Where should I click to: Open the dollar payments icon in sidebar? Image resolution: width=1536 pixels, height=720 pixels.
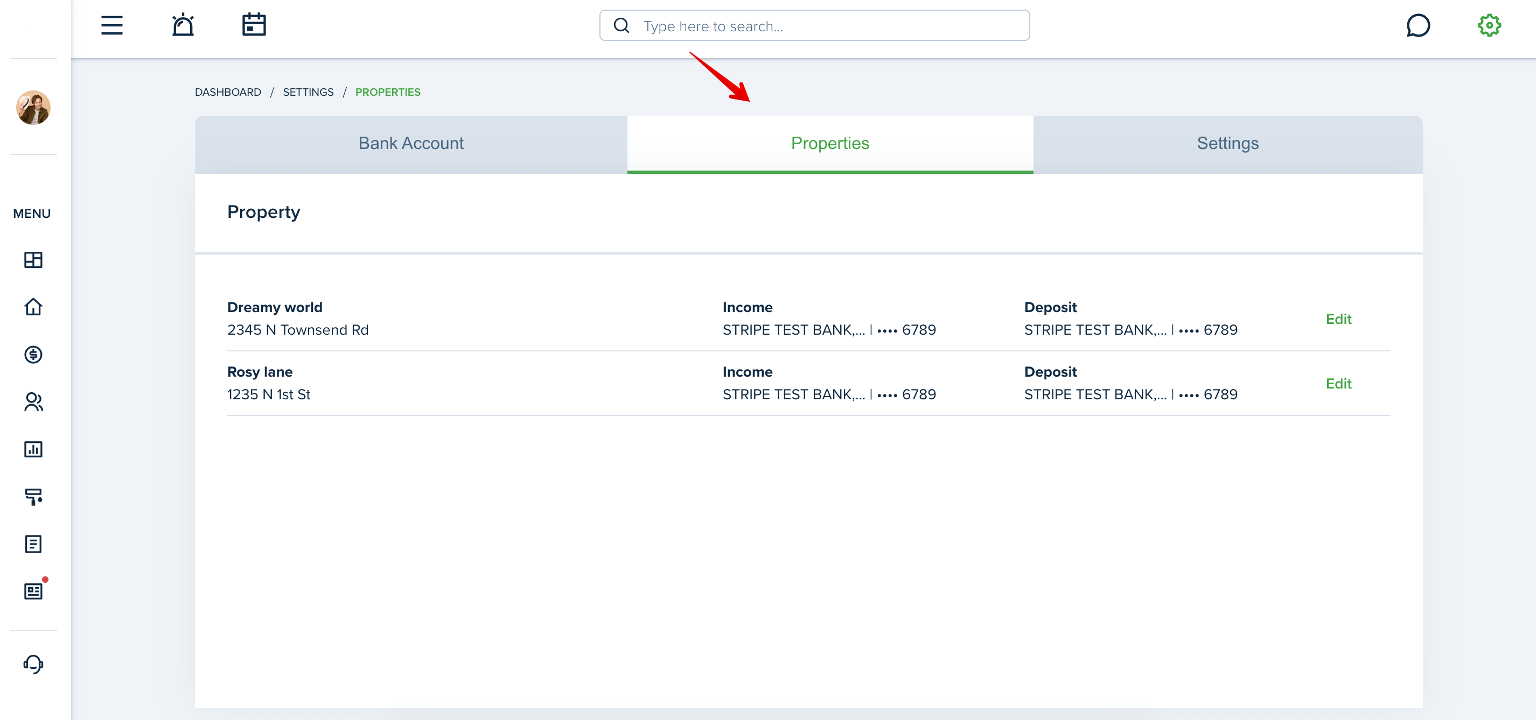[x=33, y=355]
